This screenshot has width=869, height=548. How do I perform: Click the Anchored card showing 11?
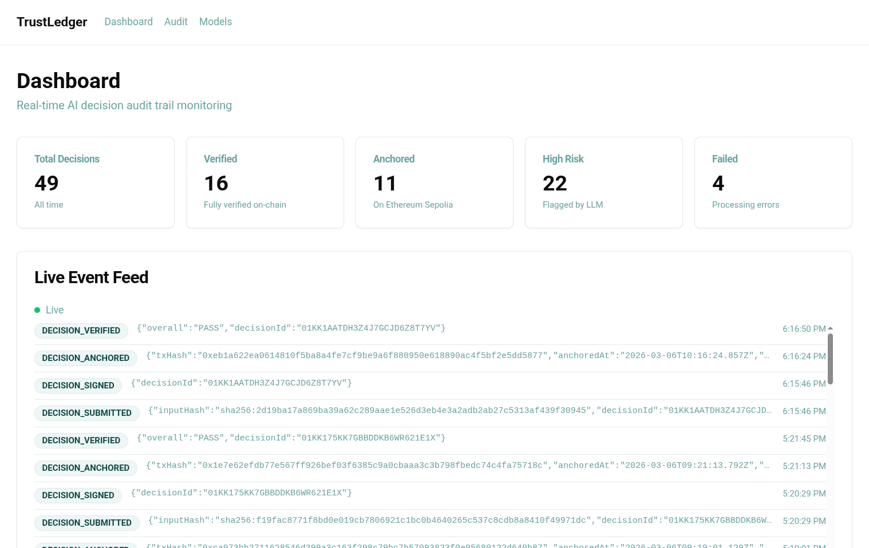(434, 182)
